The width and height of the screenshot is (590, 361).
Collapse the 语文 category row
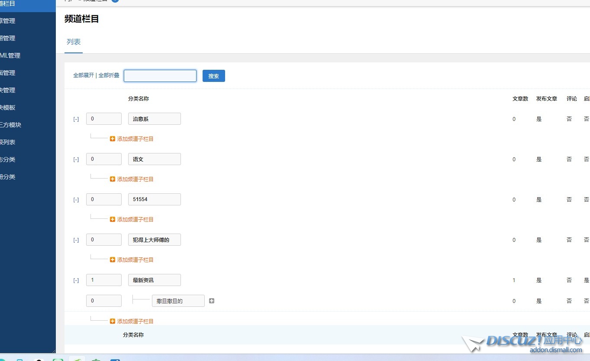pos(76,159)
